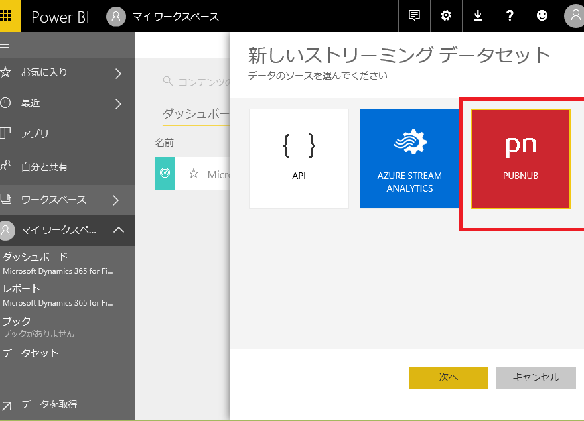Switch to the ダッシュボード tab
Screen dimensions: 584x421
click(196, 113)
